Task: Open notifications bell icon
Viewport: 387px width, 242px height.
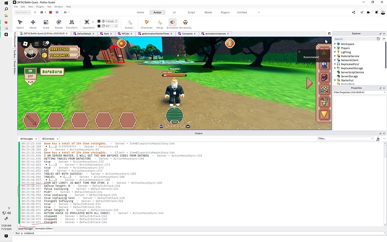Action: click(x=376, y=12)
